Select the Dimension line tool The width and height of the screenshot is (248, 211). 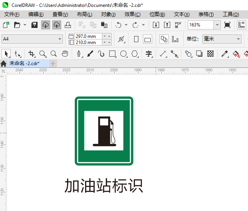(163, 54)
